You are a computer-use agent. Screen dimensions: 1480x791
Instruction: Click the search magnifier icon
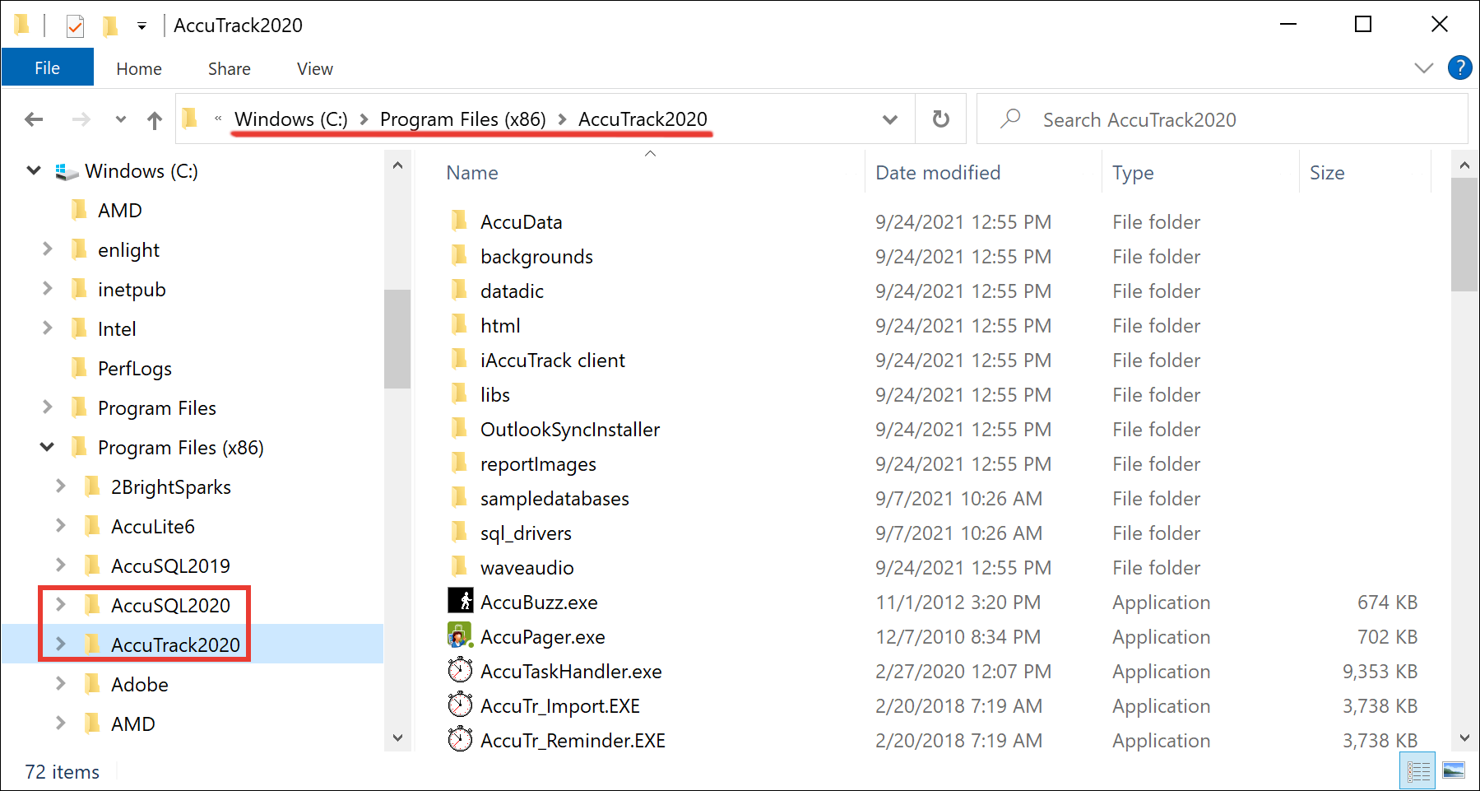pos(1010,119)
